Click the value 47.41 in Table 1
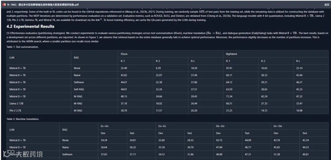Screen dimensions: 331x160 point(229,68)
